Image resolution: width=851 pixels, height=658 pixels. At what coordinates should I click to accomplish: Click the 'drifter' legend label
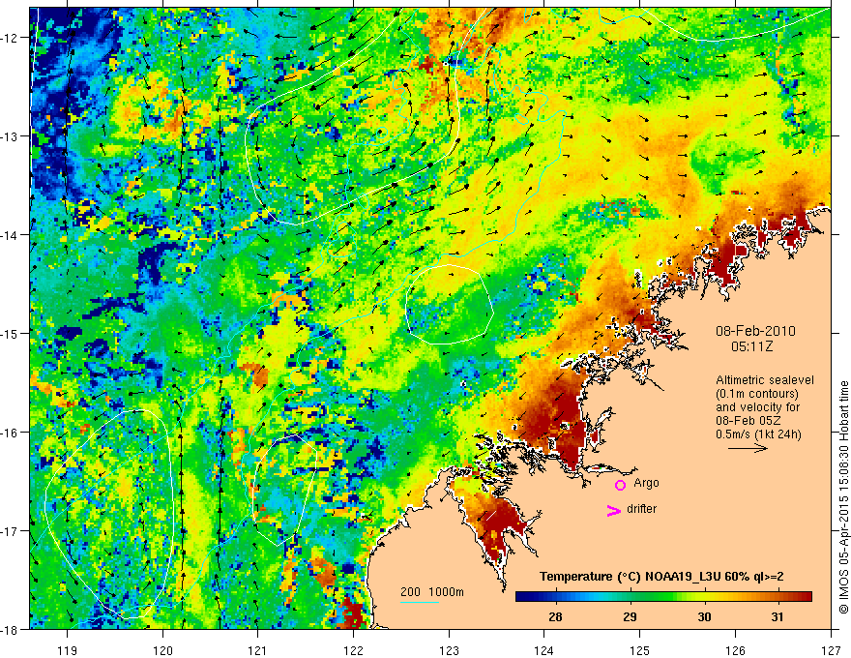click(641, 509)
